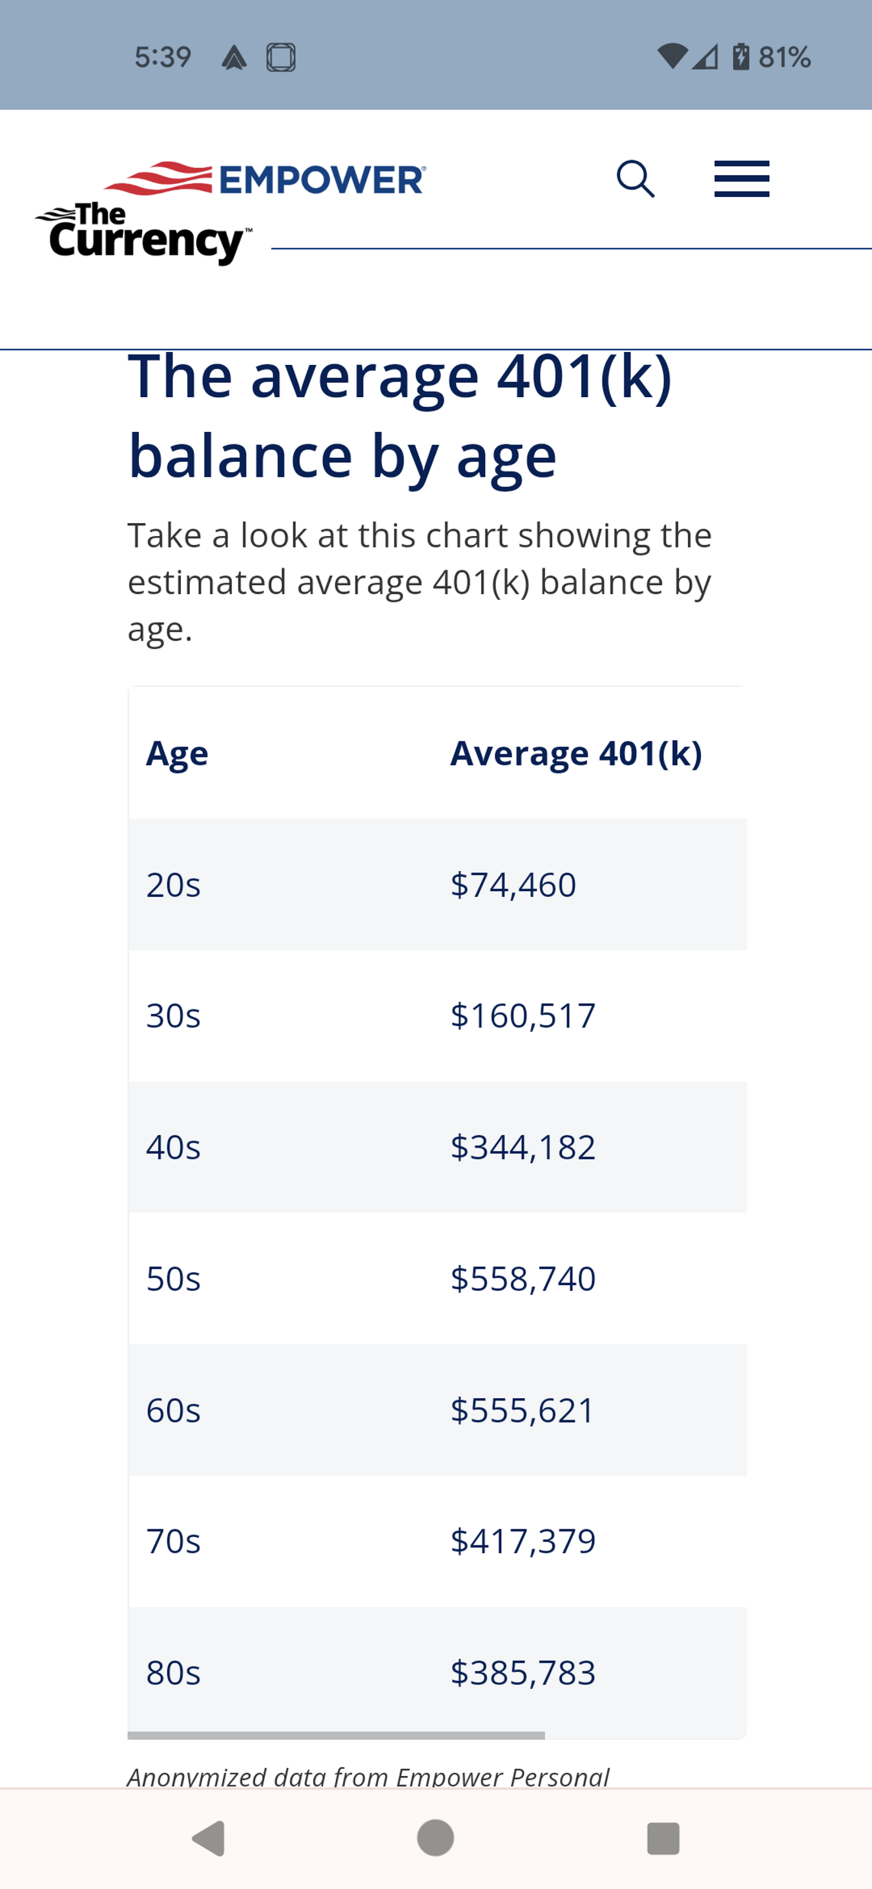
Task: Tap the 40s balance $344,182
Action: [x=523, y=1147]
